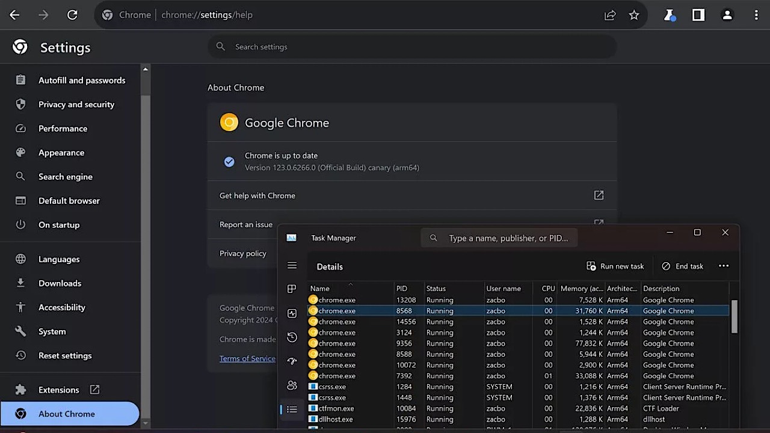Sort Details by Name column

[350, 289]
